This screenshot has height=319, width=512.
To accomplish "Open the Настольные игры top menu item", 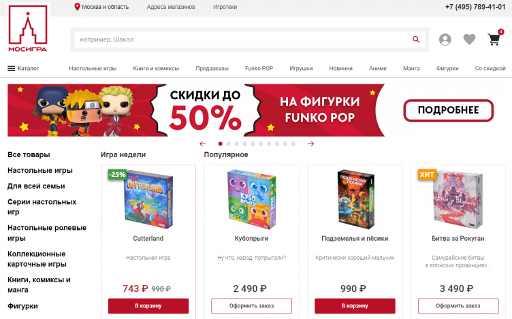I will pos(93,69).
